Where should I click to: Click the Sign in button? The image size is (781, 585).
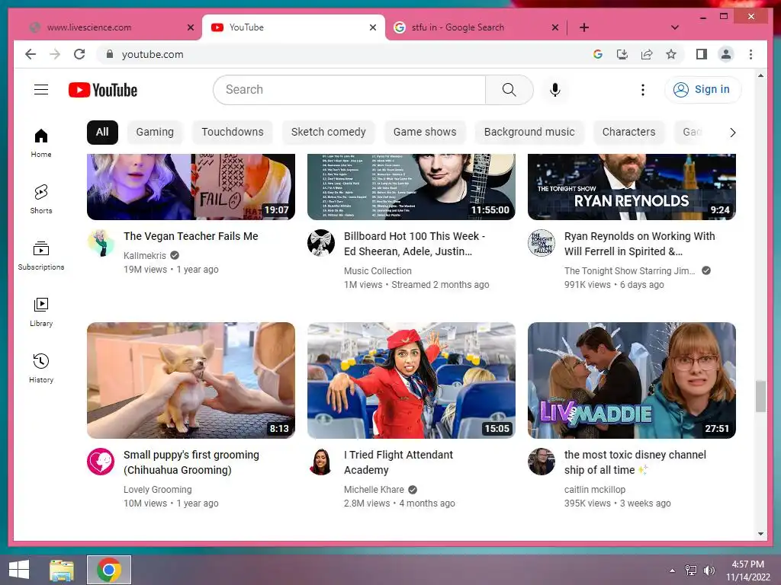(702, 90)
